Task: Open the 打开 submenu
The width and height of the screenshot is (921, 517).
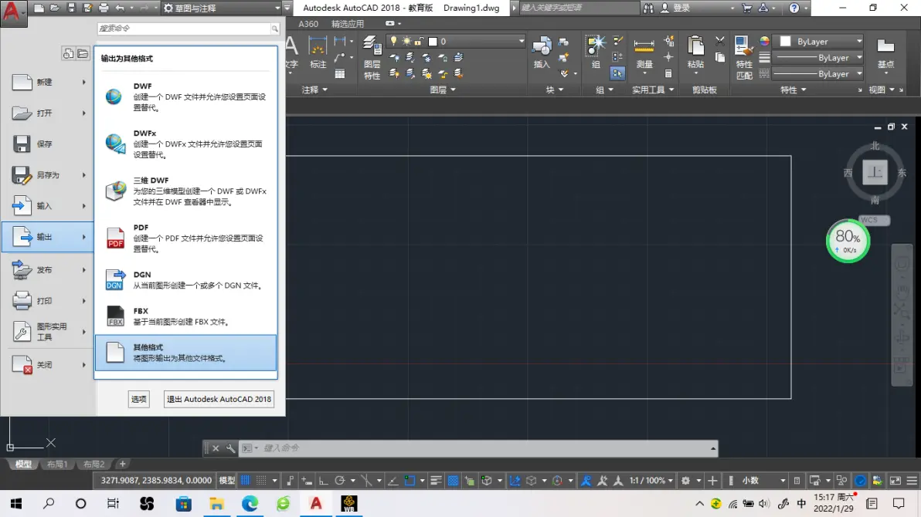Action: point(48,113)
